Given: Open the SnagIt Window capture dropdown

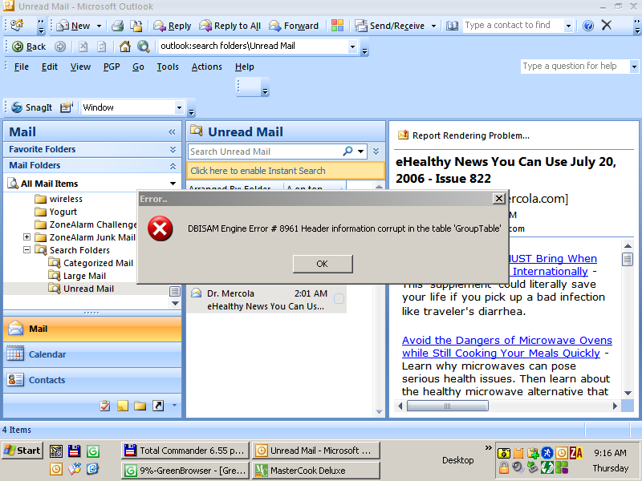Looking at the screenshot, I should pyautogui.click(x=180, y=107).
